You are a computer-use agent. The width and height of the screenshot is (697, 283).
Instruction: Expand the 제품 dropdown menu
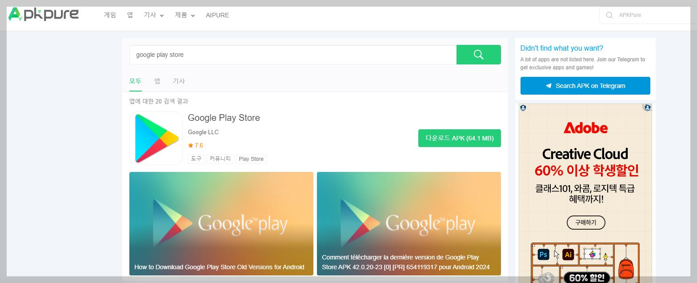pyautogui.click(x=185, y=15)
